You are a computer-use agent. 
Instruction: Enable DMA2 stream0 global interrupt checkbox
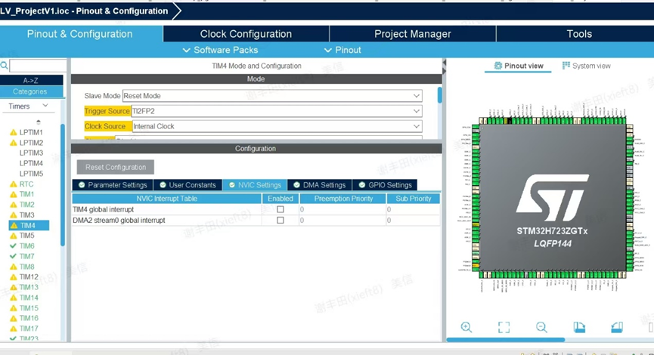coord(281,220)
